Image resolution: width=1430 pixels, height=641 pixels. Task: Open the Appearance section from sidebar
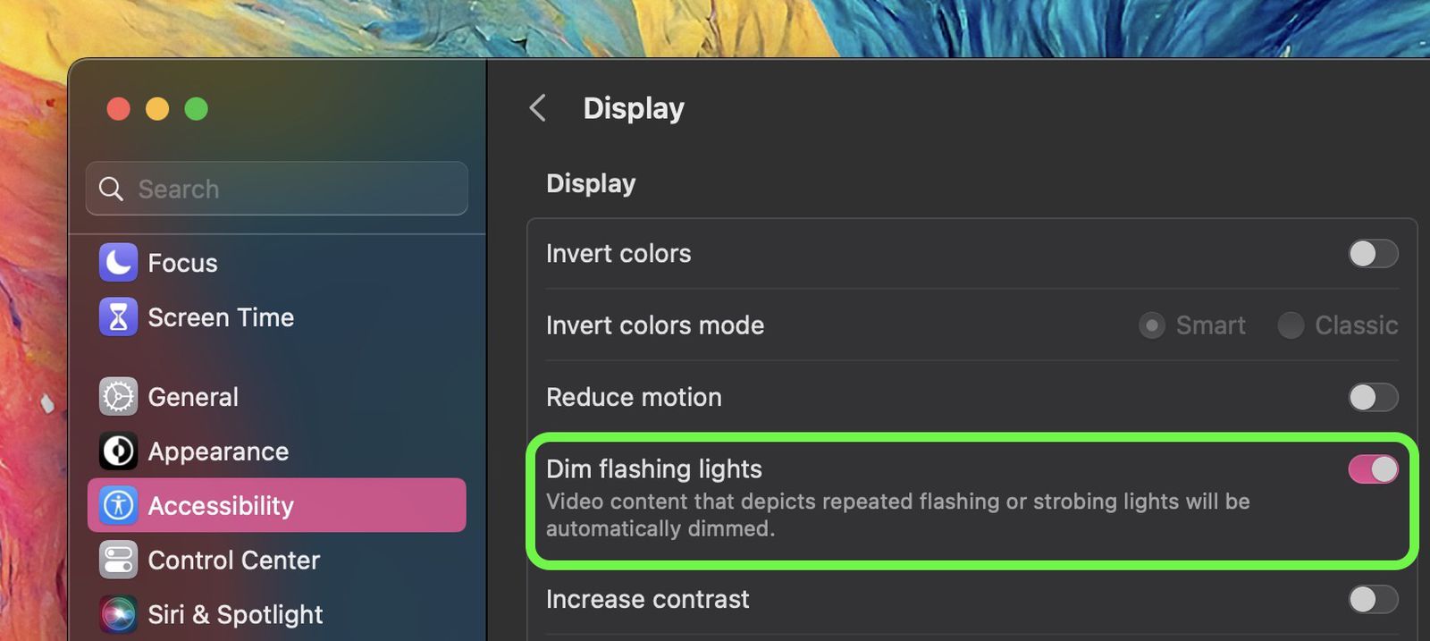(x=217, y=451)
